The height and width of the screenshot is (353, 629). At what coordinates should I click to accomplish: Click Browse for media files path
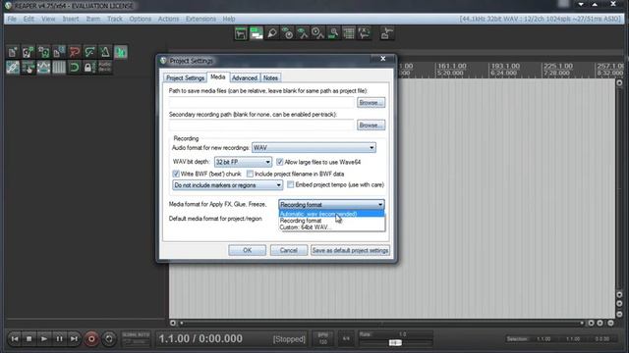point(372,102)
